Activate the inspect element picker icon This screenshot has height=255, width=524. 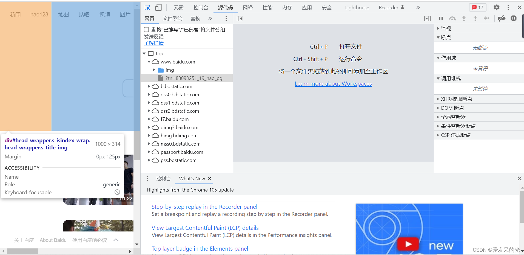tap(147, 8)
